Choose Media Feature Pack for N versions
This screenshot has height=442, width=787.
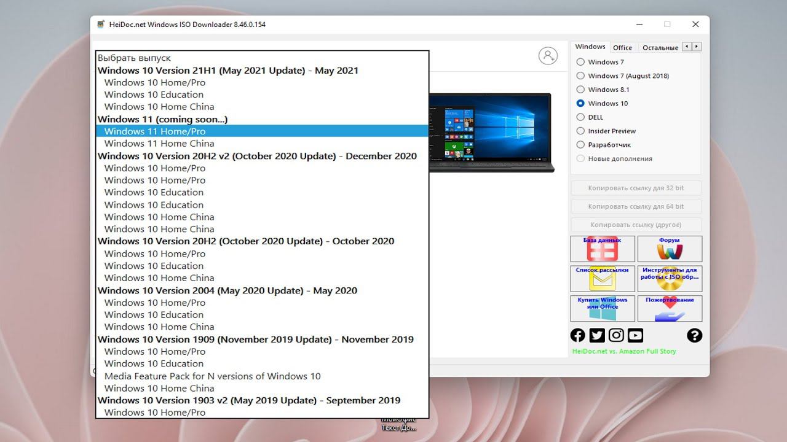click(262, 376)
